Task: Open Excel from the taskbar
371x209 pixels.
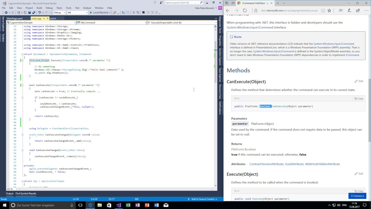Action: (x=128, y=205)
